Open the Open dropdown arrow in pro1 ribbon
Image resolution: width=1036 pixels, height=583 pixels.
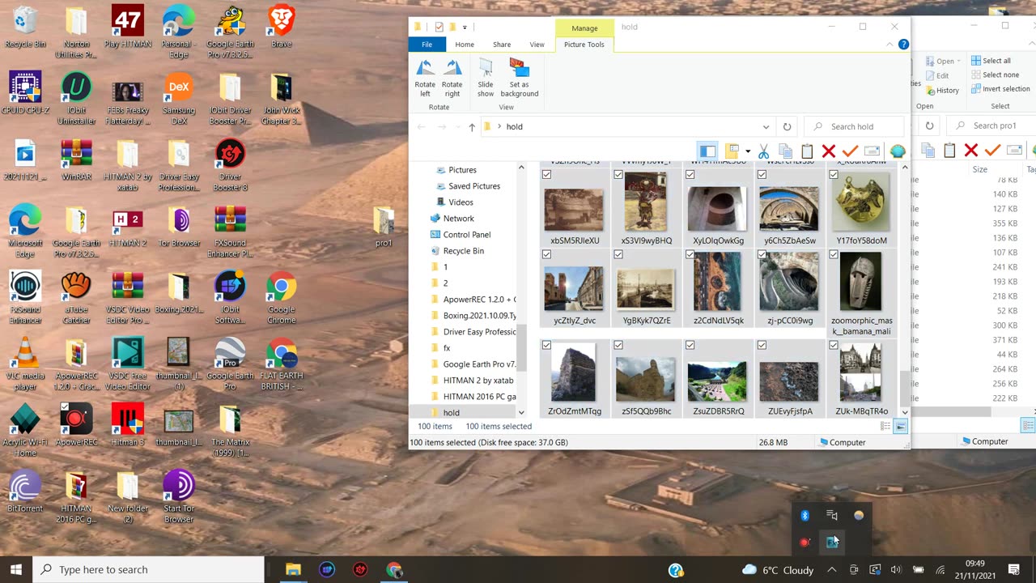click(x=958, y=62)
